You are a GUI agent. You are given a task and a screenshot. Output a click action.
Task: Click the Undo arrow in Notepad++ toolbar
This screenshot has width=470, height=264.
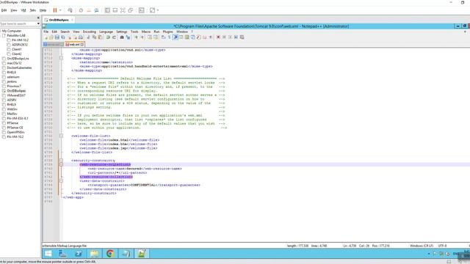coord(108,37)
